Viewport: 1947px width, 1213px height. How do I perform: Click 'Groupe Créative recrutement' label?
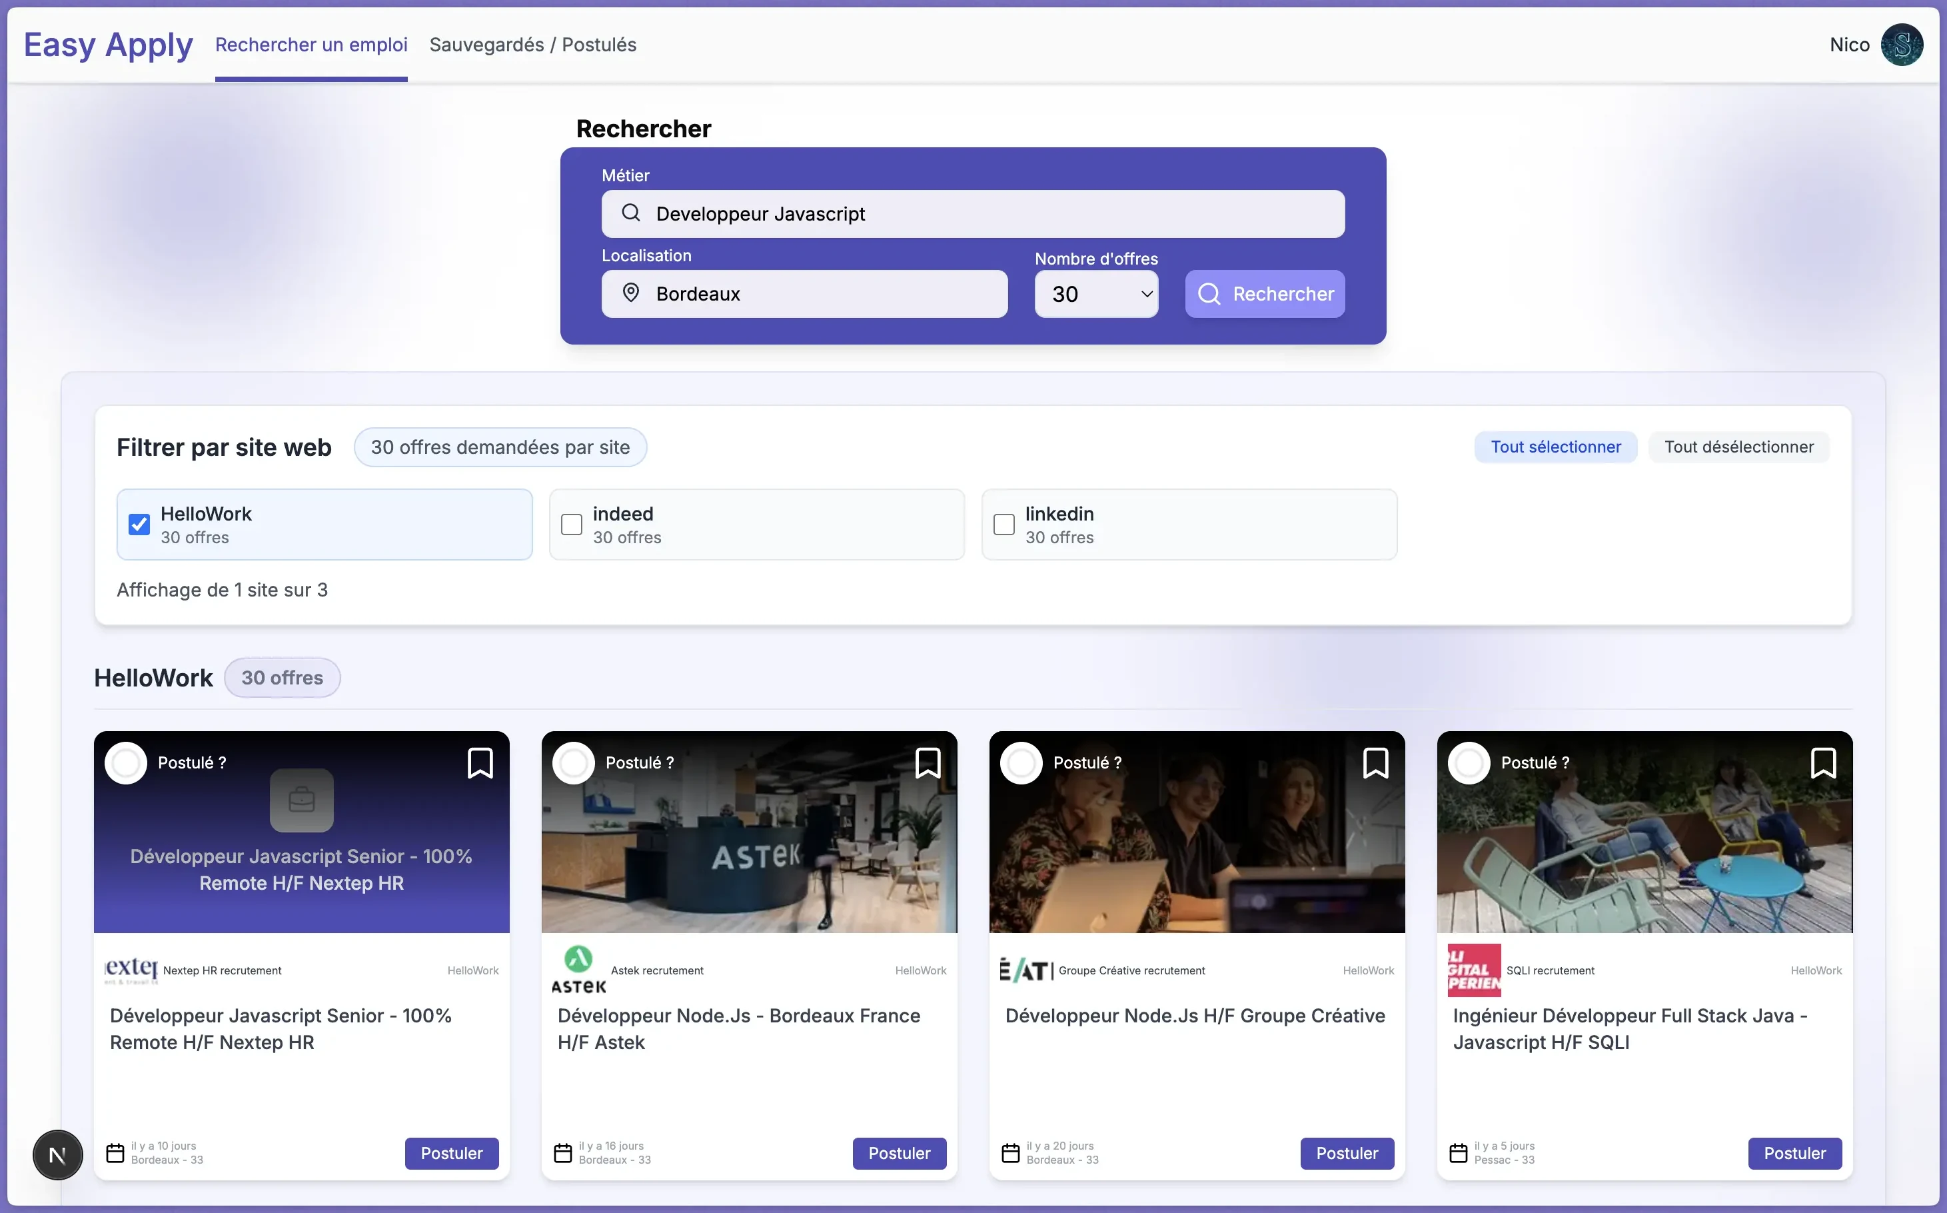point(1131,970)
